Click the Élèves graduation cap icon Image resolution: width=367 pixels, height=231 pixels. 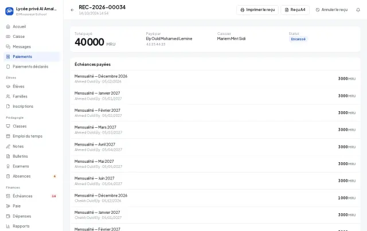(x=8, y=87)
